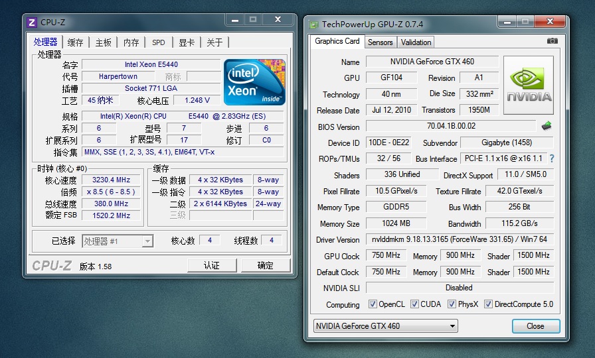Click the camera screenshot icon in GPU-Z
The height and width of the screenshot is (358, 595).
552,41
